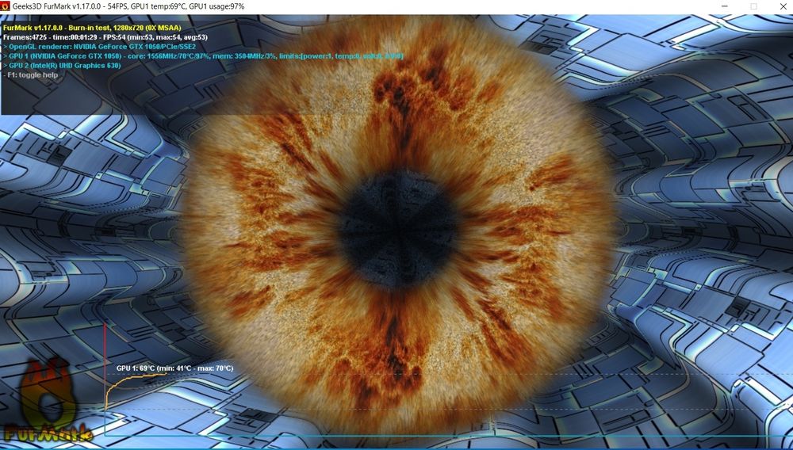Click the 'GPU 2 (Intel(R) UHD Graphics 630)' line

tap(62, 66)
